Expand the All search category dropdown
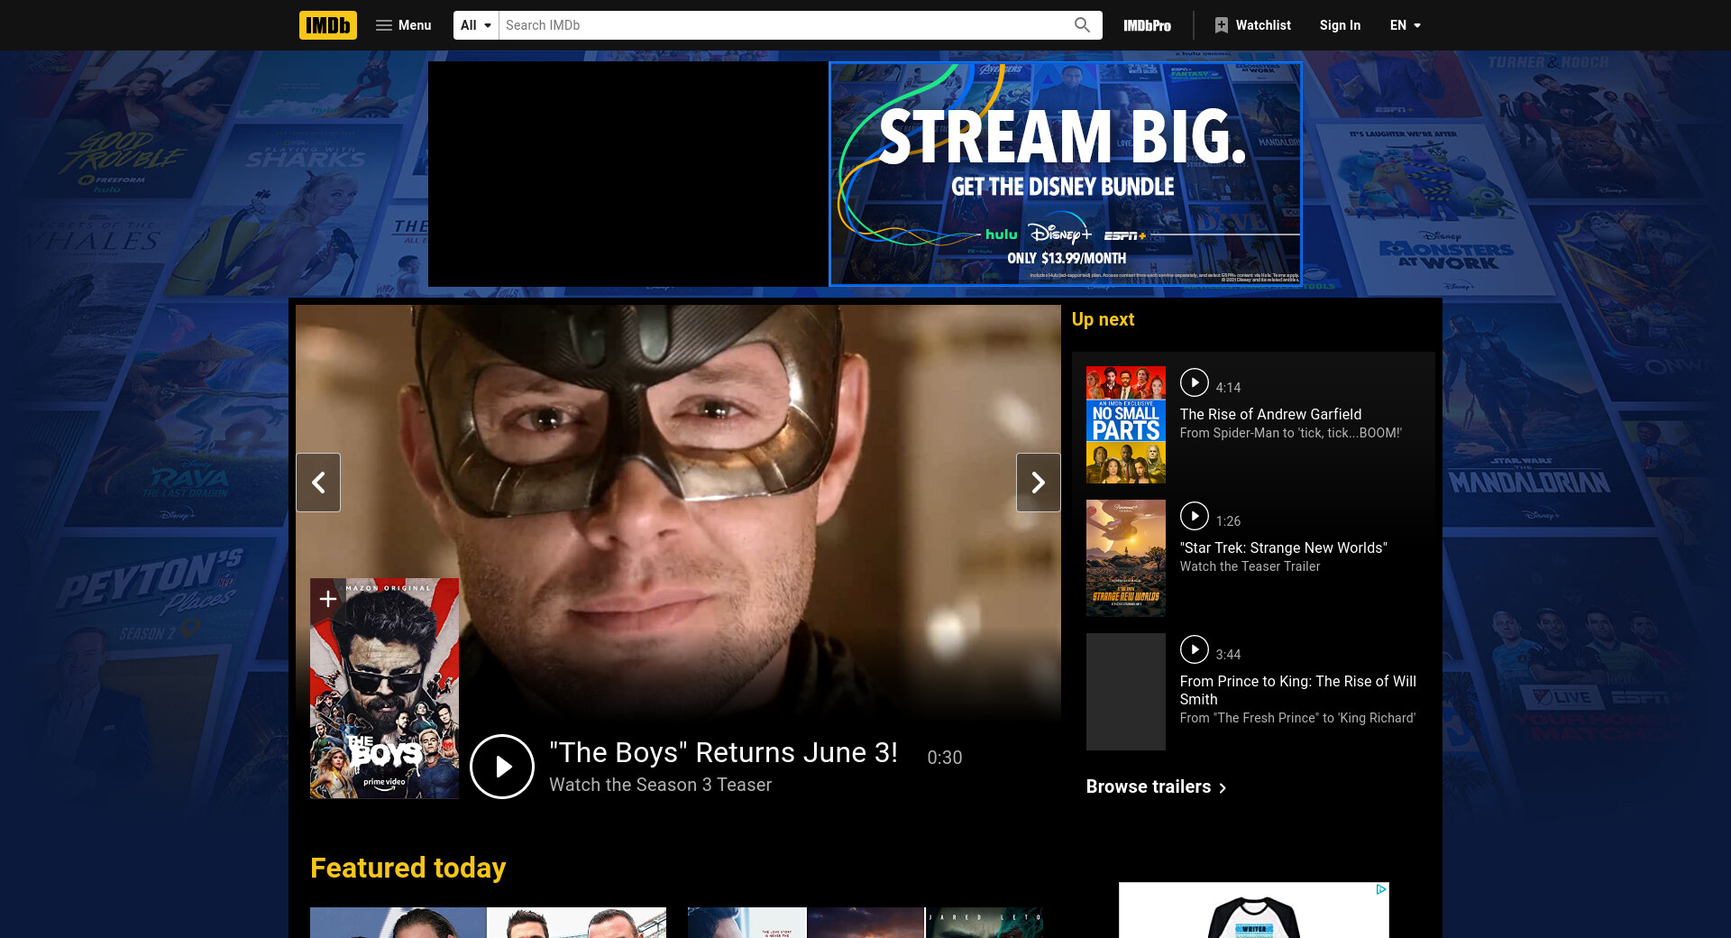 tap(476, 25)
